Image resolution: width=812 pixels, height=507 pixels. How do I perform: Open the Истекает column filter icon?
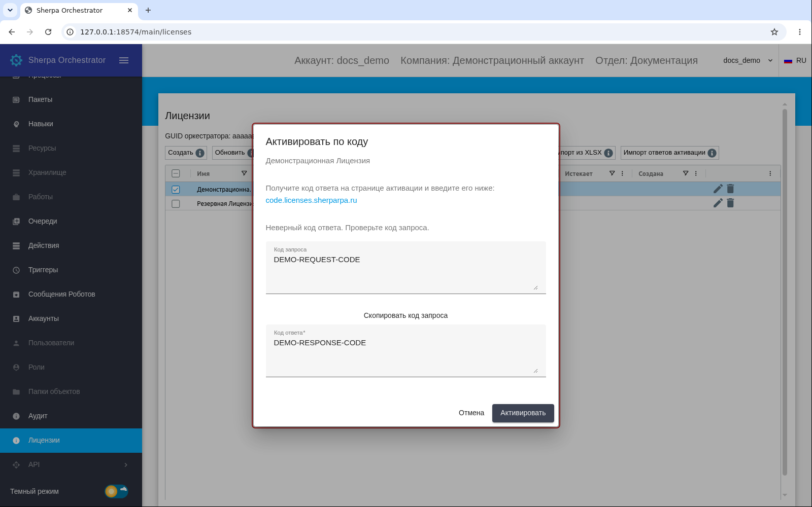(x=612, y=173)
